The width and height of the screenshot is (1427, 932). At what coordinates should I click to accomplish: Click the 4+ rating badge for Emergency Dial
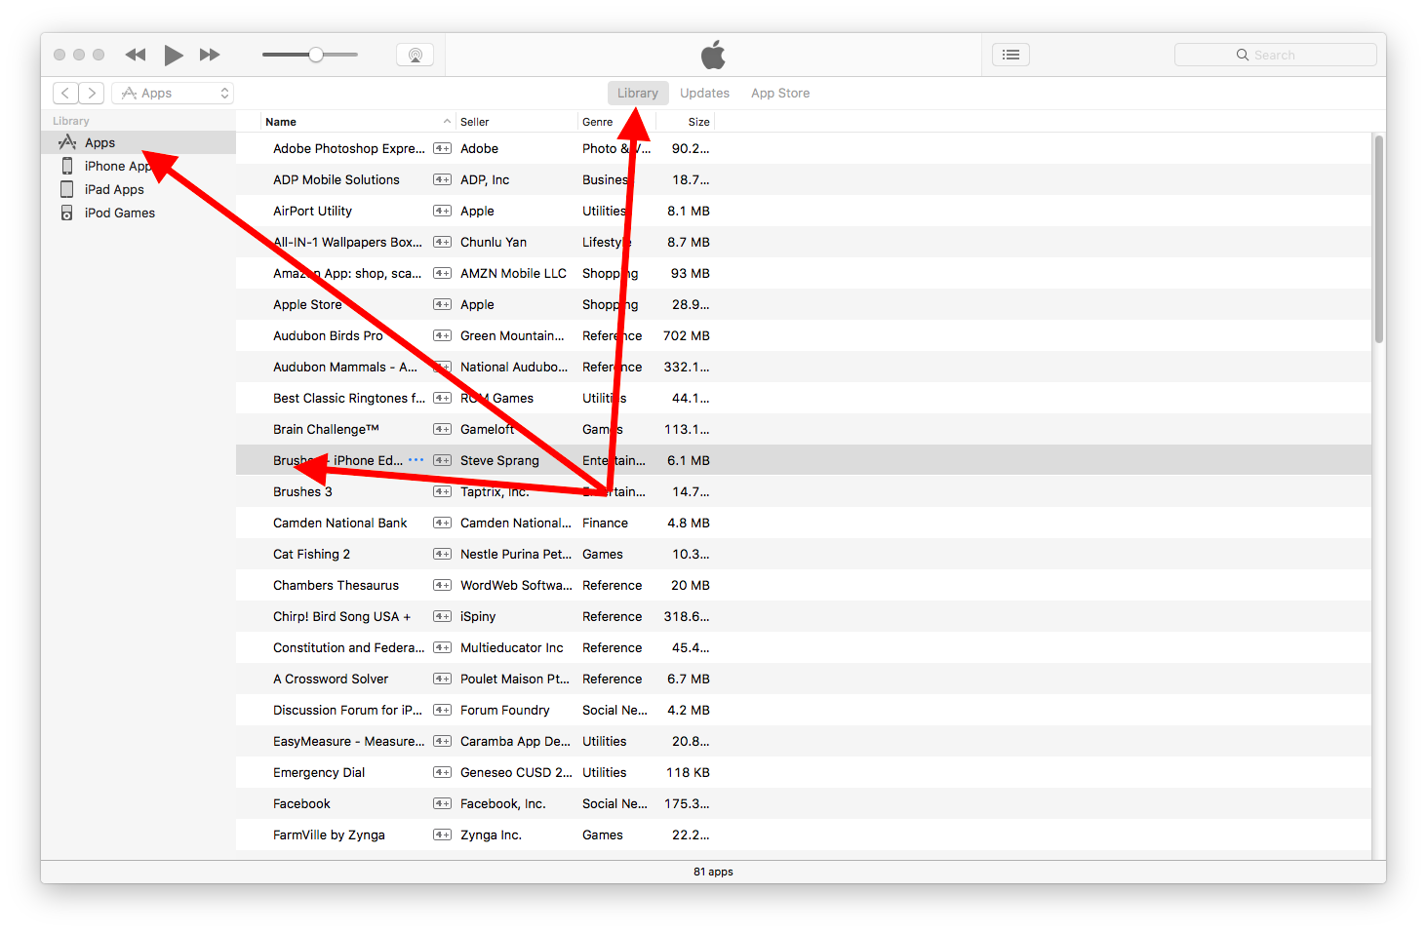[x=442, y=772]
